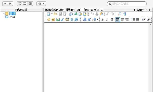Create a new document with the blank page icon
Viewport: 153px width, 92px height.
(x=48, y=14)
